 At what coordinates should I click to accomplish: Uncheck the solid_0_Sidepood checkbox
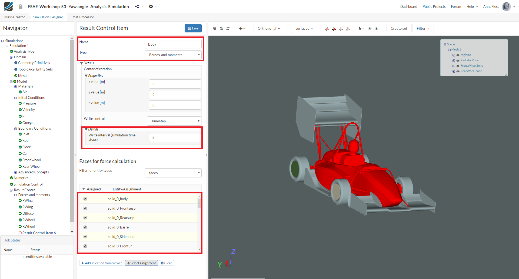(85, 237)
